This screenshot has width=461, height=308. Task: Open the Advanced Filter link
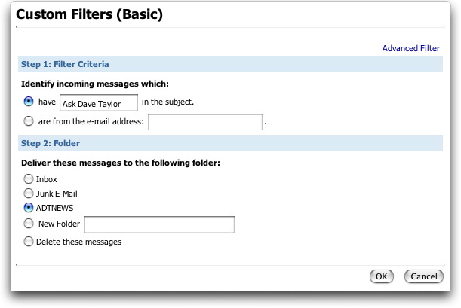[411, 48]
